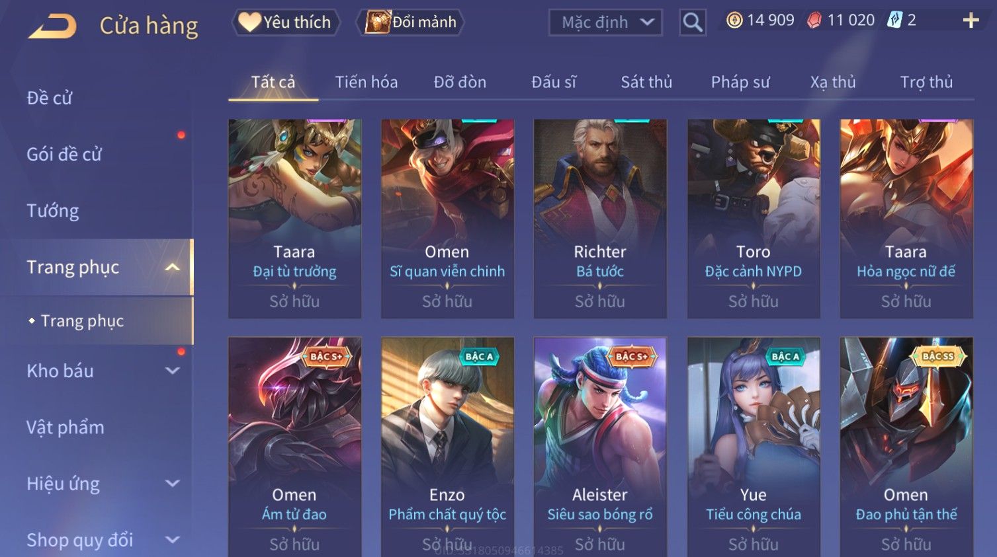The width and height of the screenshot is (997, 557).
Task: Switch to the Sát thủ tab
Action: [646, 82]
